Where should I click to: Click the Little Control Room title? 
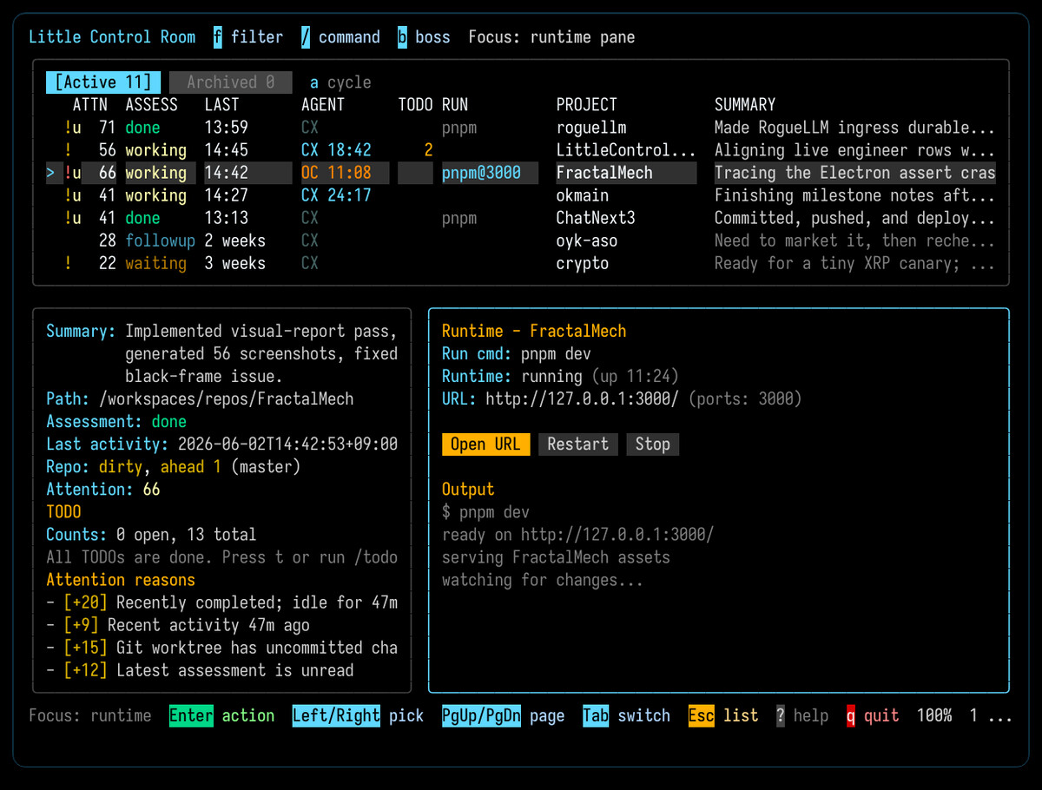113,37
